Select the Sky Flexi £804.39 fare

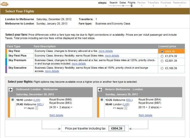tap(162, 51)
